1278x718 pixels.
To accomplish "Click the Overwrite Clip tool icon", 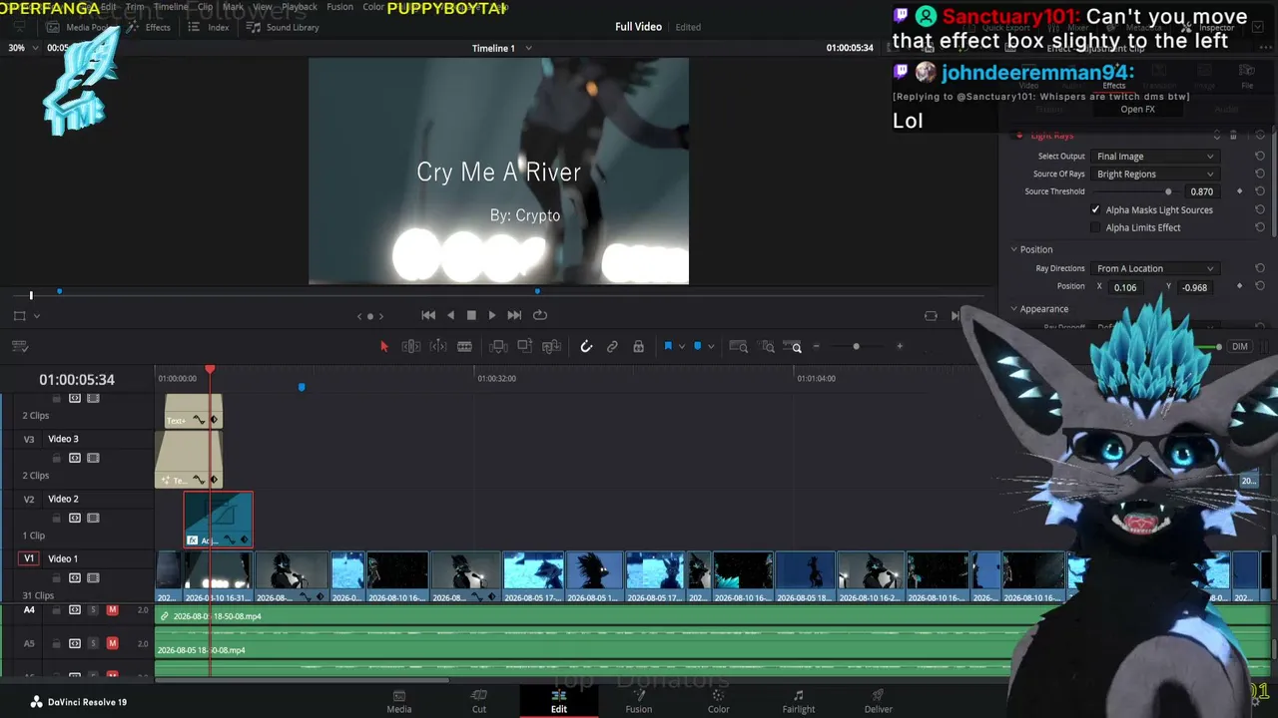I will [524, 346].
